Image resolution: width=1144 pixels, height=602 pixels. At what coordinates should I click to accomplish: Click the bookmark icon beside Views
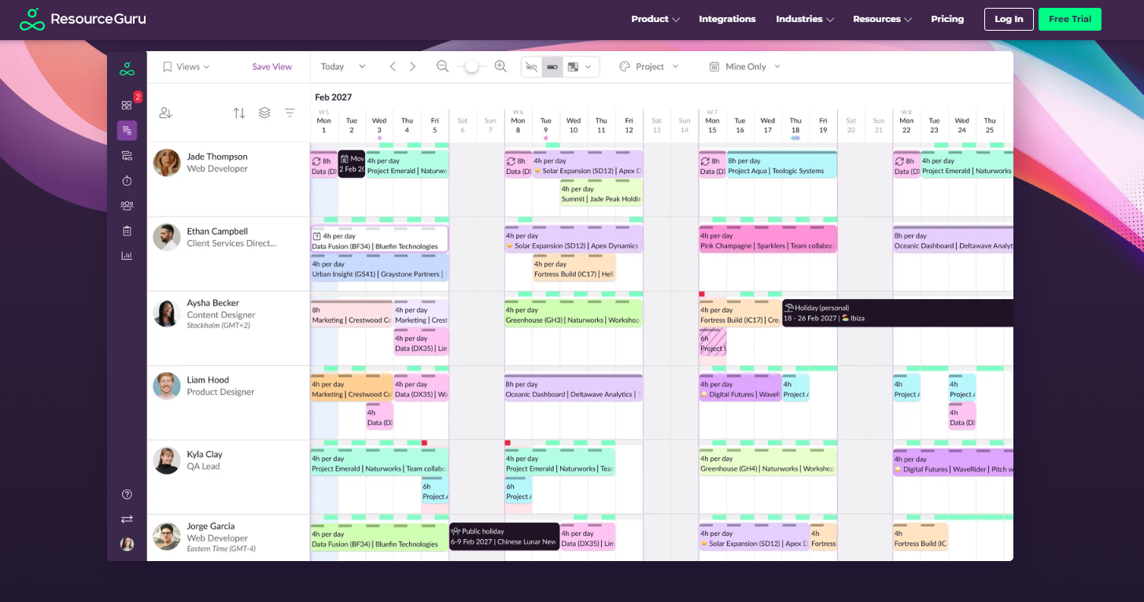pyautogui.click(x=168, y=67)
